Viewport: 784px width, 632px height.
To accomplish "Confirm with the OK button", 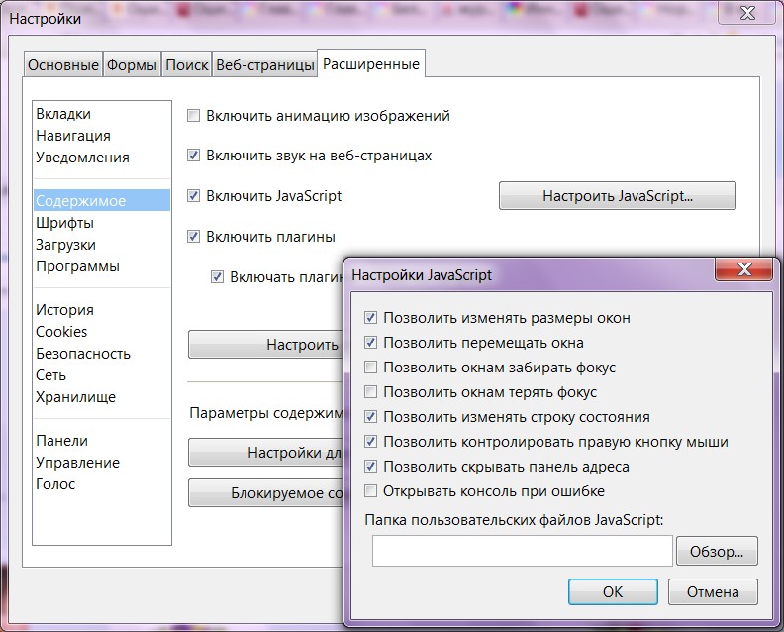I will (613, 592).
